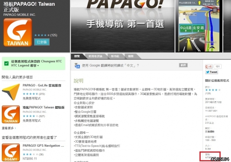Click the 關於這個應用程式 sidebar heading
This screenshot has height=162, width=231.
(217, 80)
